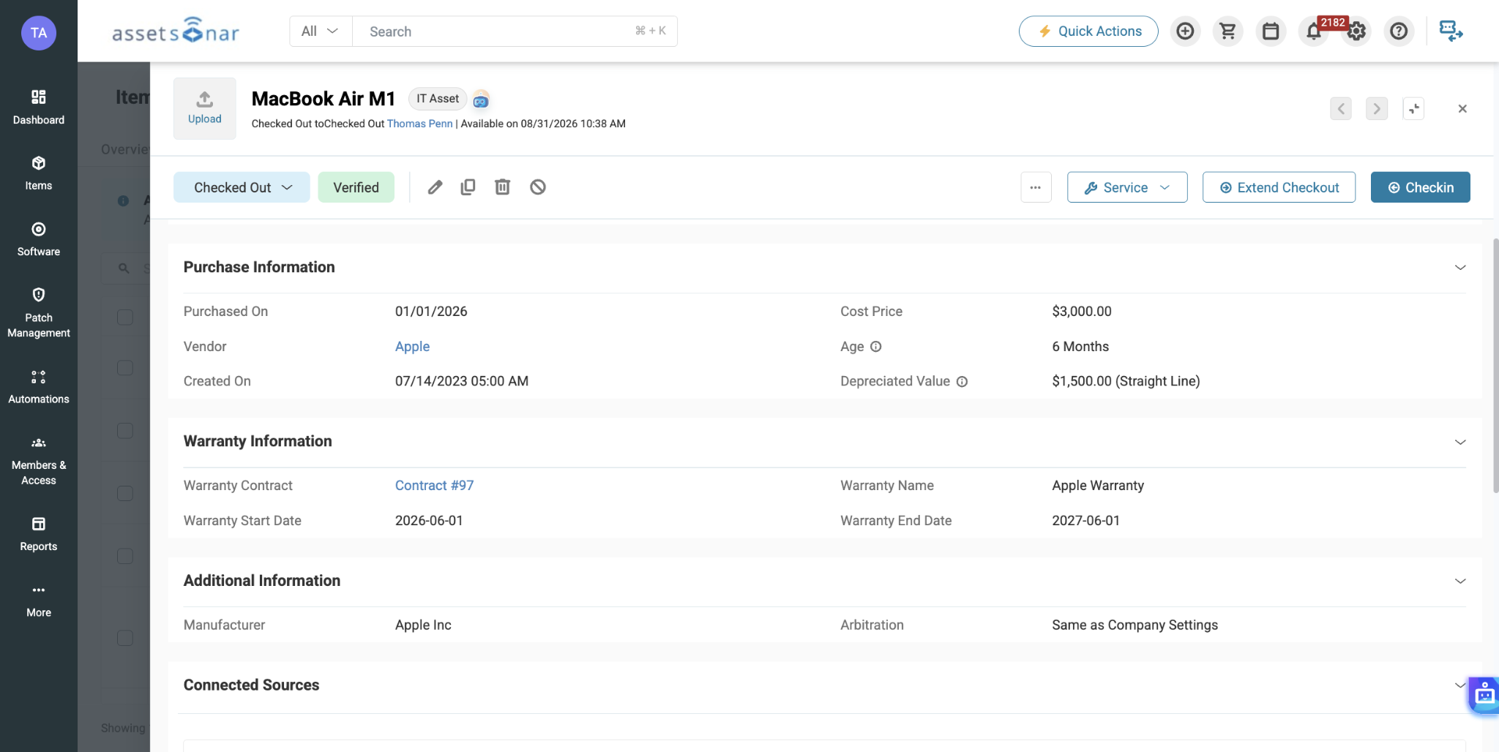Open Members & Access in sidebar

coord(38,461)
